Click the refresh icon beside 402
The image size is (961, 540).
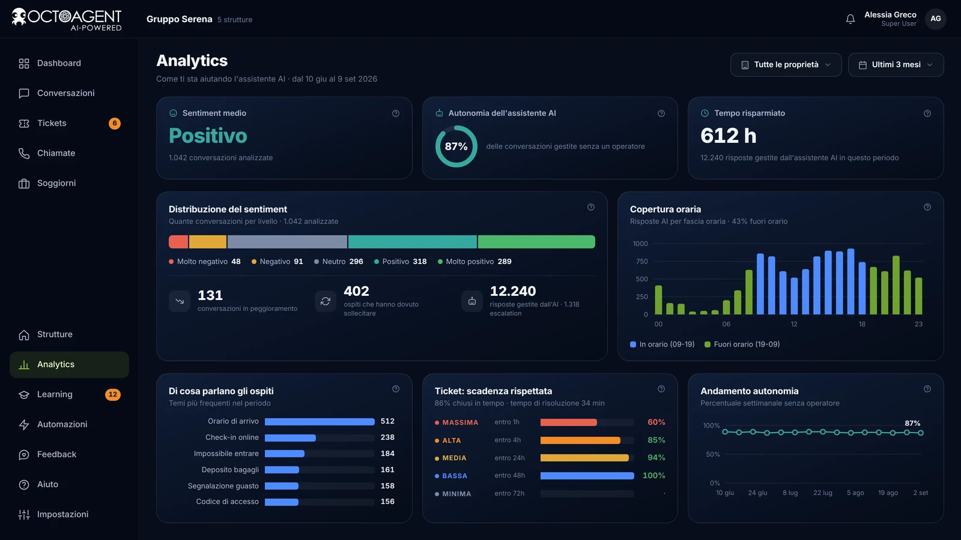[x=326, y=301]
